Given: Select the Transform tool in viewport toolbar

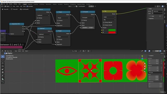Looking at the screenshot, I should 3,72.
